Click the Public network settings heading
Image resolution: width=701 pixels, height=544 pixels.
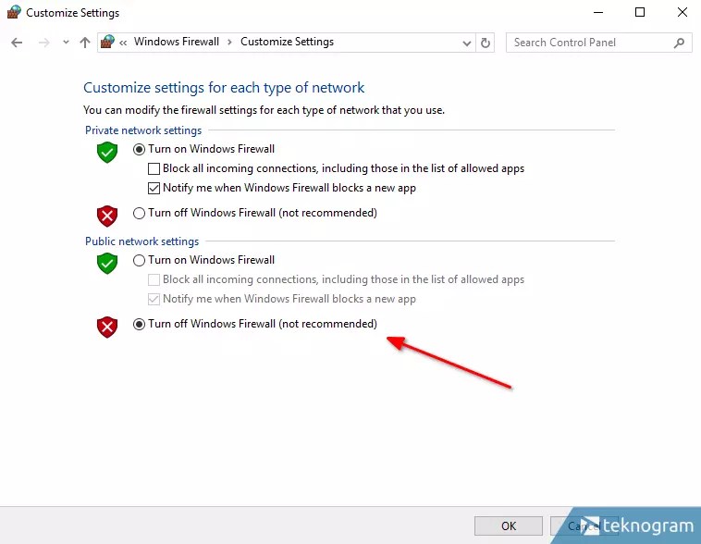pos(141,241)
